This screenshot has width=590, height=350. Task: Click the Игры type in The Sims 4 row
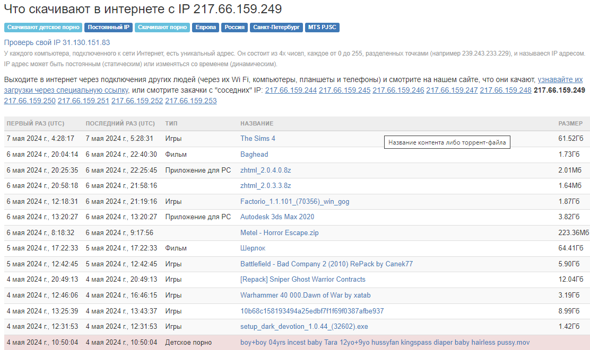coord(173,139)
